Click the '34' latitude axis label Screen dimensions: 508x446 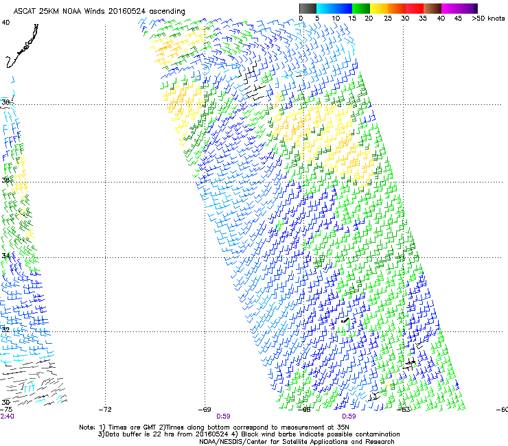point(5,255)
